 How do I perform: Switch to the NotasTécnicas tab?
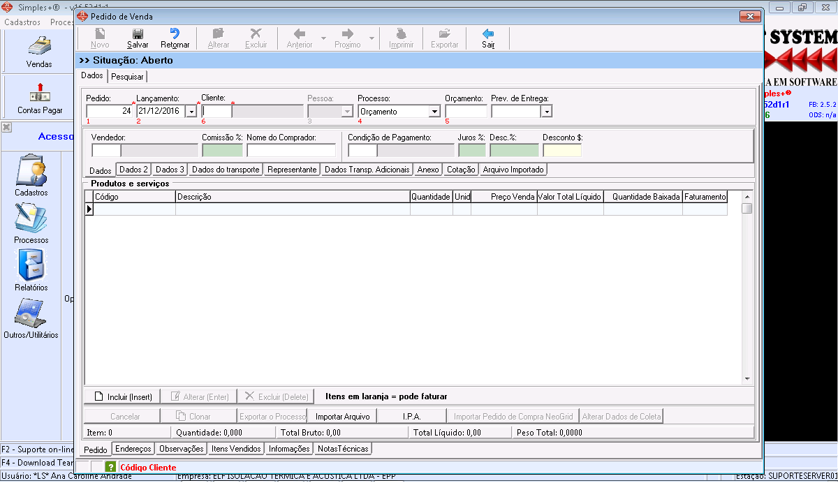tap(343, 449)
